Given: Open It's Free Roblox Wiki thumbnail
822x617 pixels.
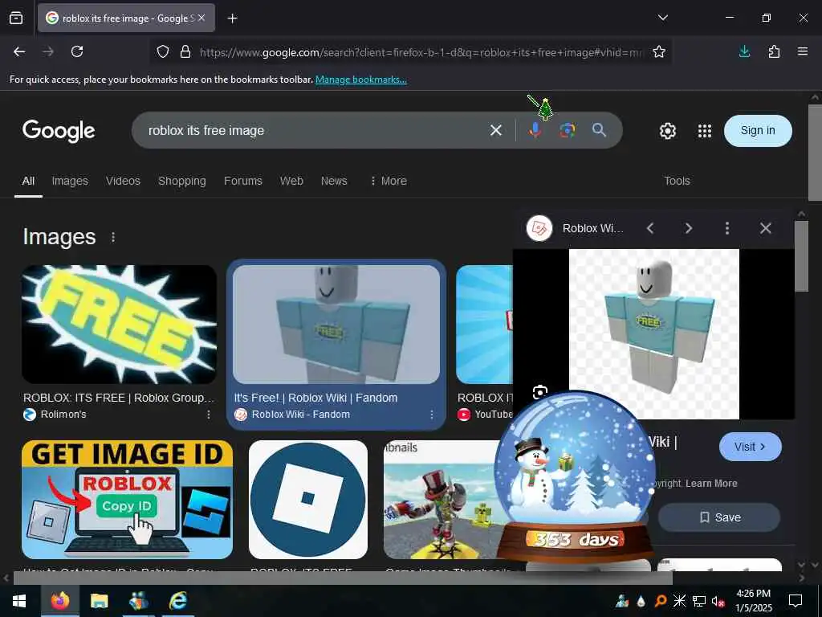Looking at the screenshot, I should tap(336, 325).
